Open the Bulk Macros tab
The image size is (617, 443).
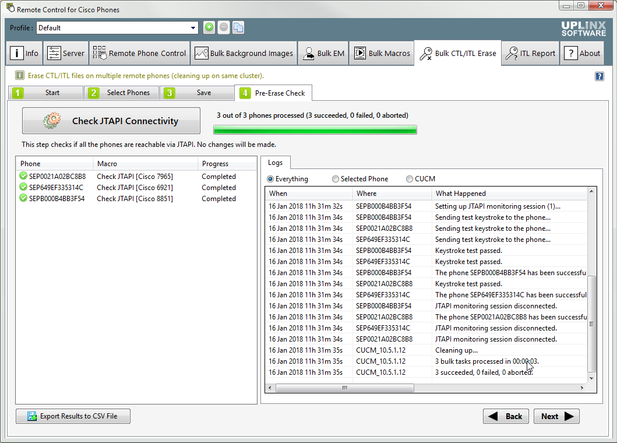pos(382,53)
